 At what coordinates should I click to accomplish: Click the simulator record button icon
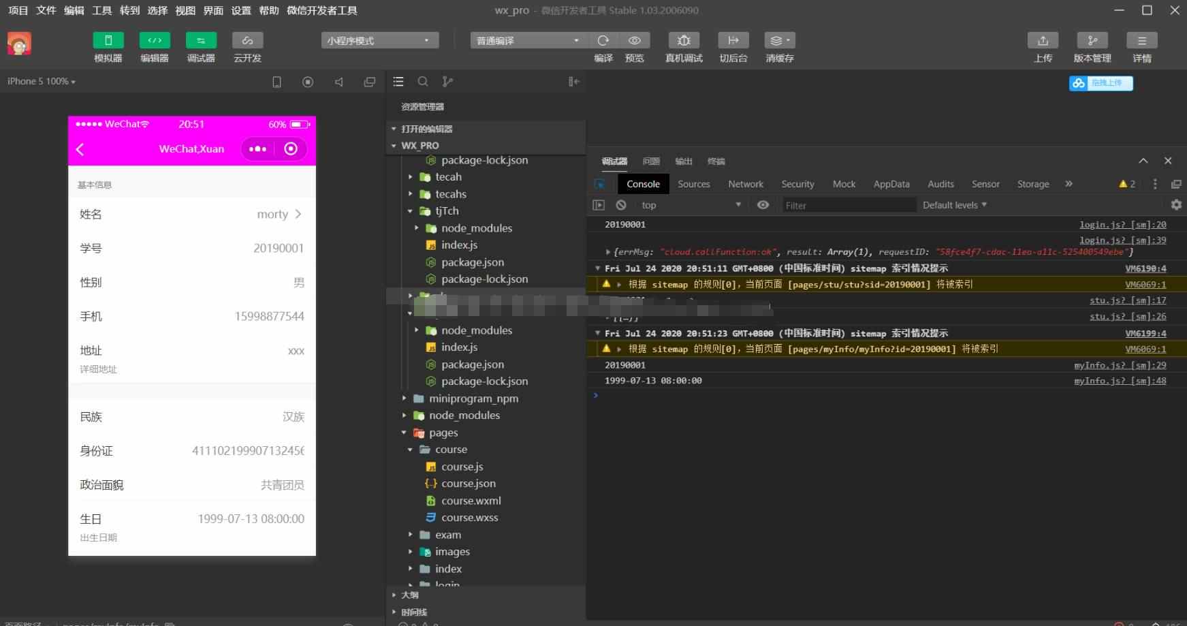click(308, 82)
